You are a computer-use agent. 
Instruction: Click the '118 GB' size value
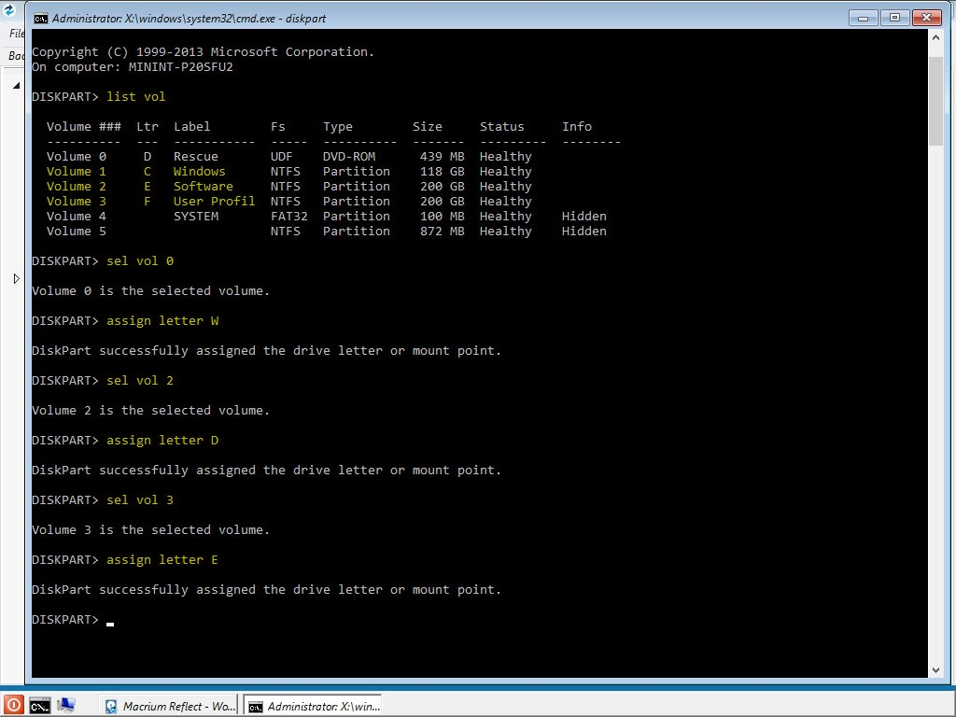(x=442, y=172)
